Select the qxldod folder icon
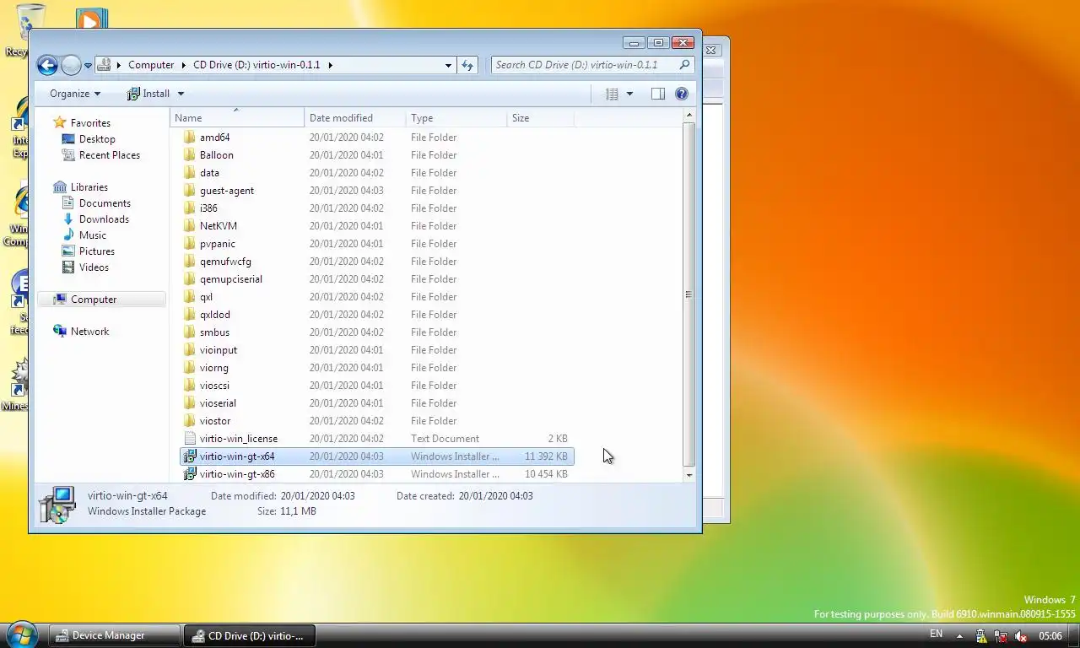1080x648 pixels. pyautogui.click(x=190, y=315)
